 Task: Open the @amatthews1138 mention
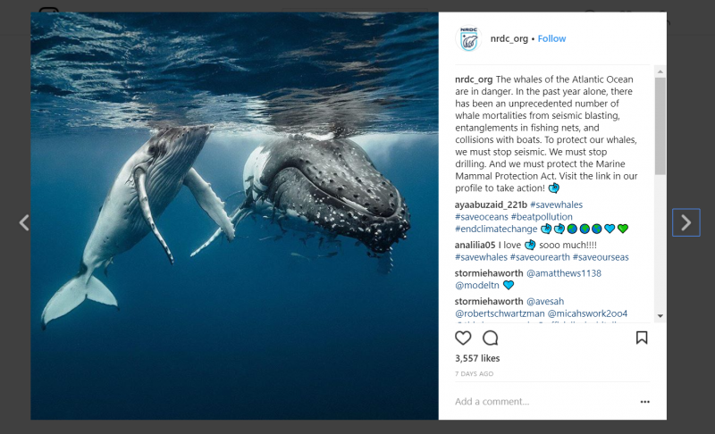tap(564, 273)
